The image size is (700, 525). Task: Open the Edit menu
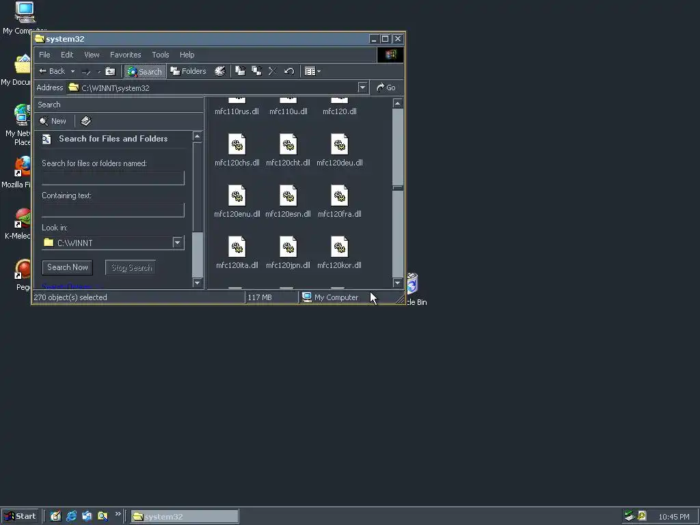tap(67, 55)
